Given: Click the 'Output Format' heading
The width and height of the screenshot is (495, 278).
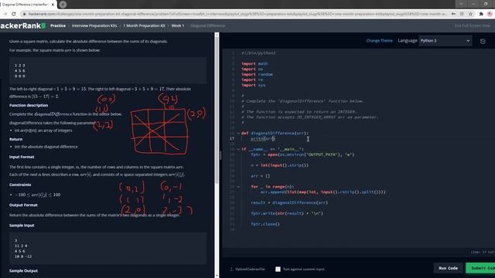Looking at the screenshot, I should pos(23,205).
